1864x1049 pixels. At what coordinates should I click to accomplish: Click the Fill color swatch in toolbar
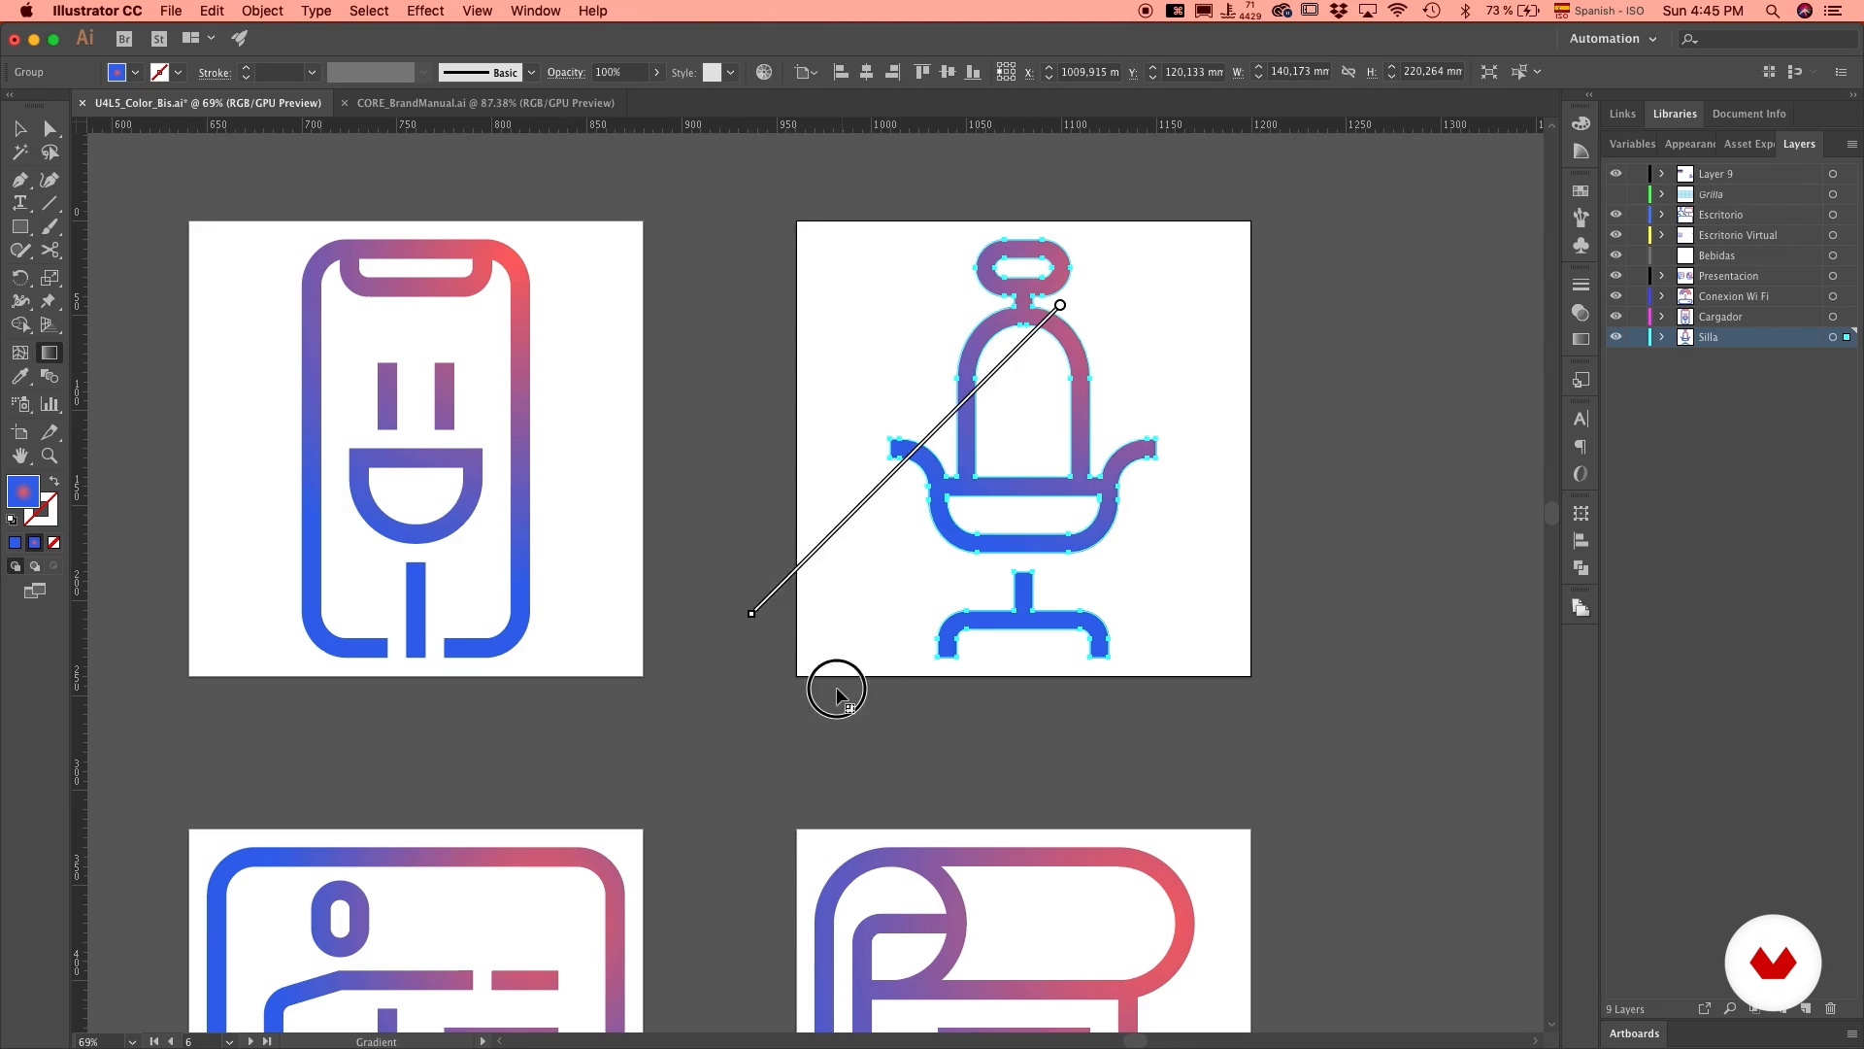coord(23,491)
